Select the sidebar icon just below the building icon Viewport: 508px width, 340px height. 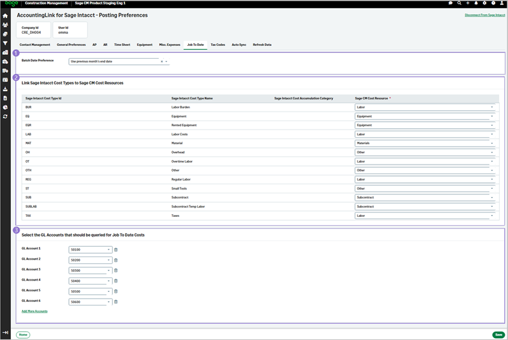[5, 61]
